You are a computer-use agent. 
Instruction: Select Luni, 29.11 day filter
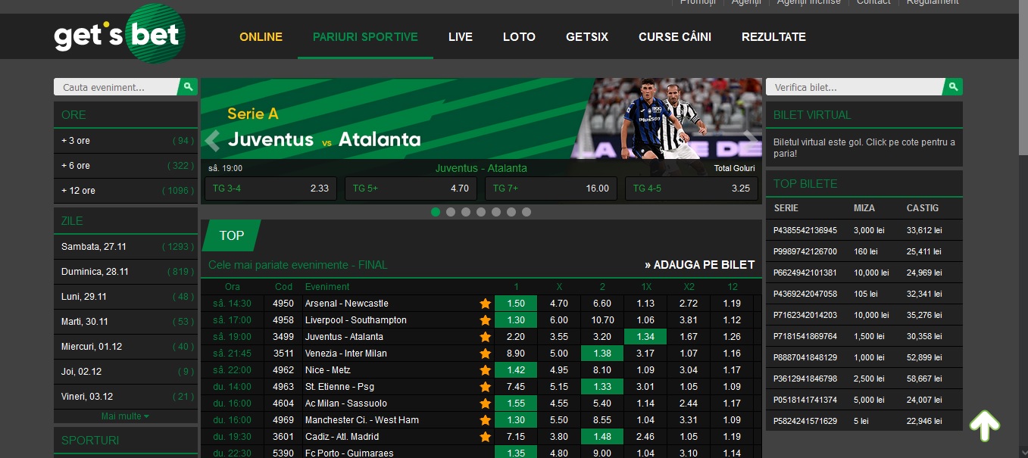126,297
